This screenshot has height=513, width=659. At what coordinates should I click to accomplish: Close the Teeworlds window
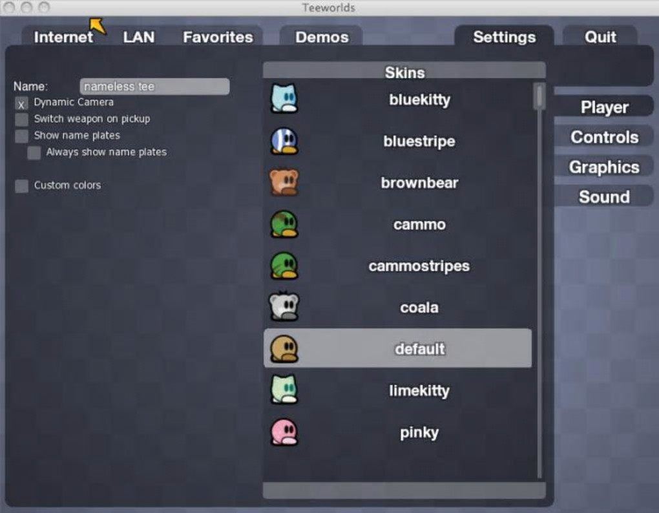tap(9, 7)
